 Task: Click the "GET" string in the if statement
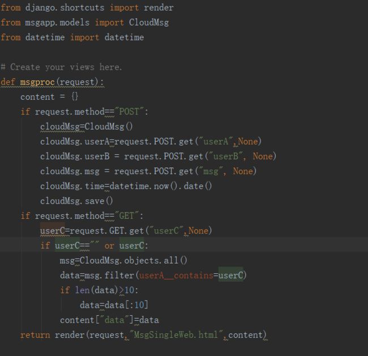pyautogui.click(x=126, y=216)
